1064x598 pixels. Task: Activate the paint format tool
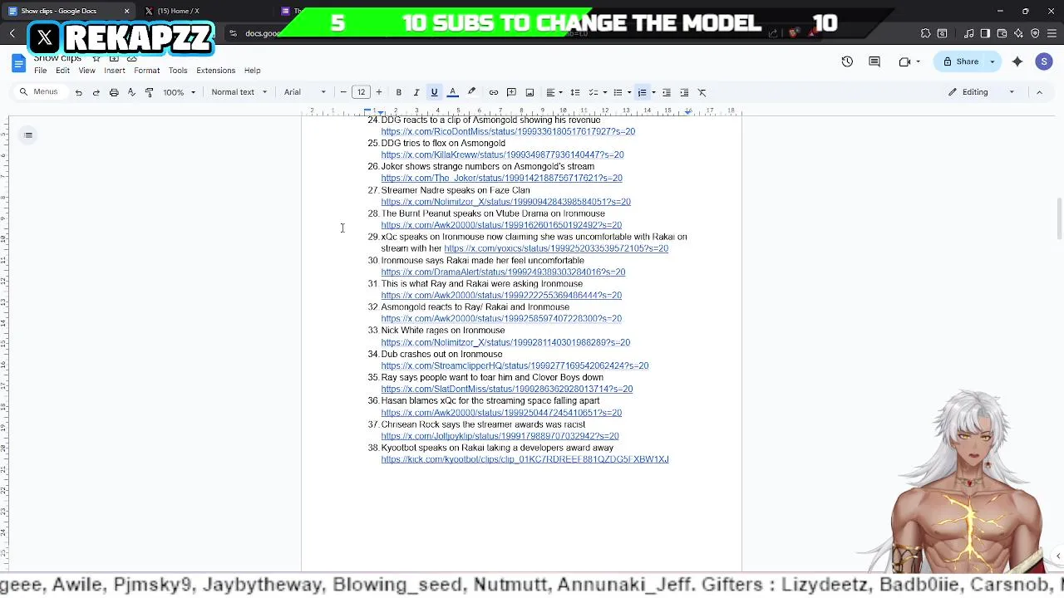[x=149, y=92]
